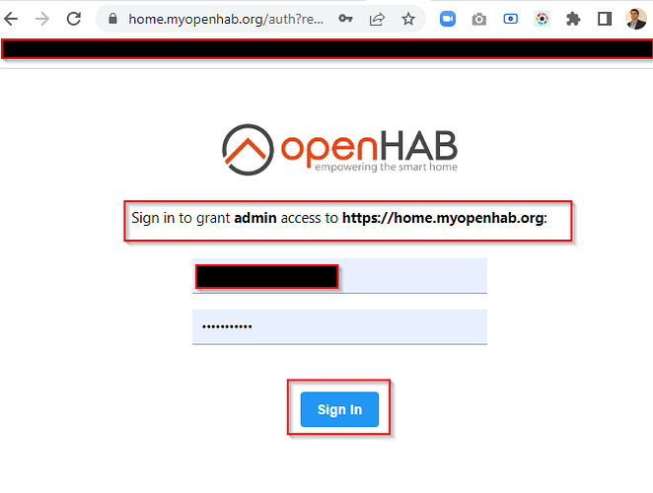Click the Sign In button
This screenshot has width=653, height=493.
pyautogui.click(x=339, y=409)
